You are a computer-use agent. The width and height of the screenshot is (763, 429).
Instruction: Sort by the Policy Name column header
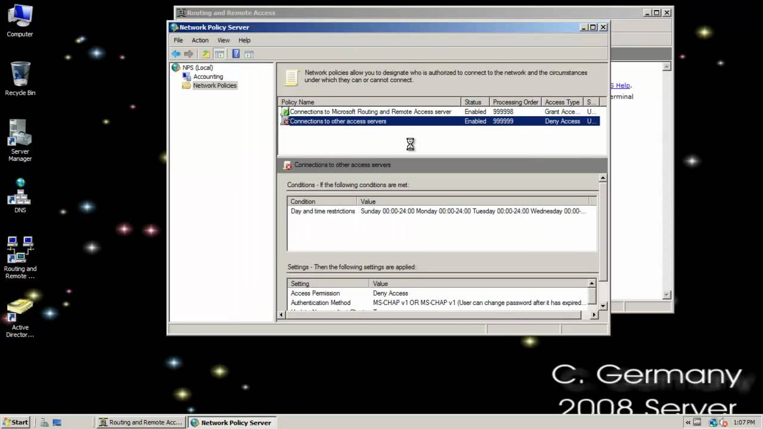point(369,102)
